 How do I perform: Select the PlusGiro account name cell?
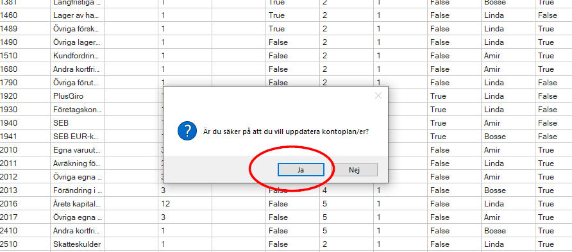[77, 96]
